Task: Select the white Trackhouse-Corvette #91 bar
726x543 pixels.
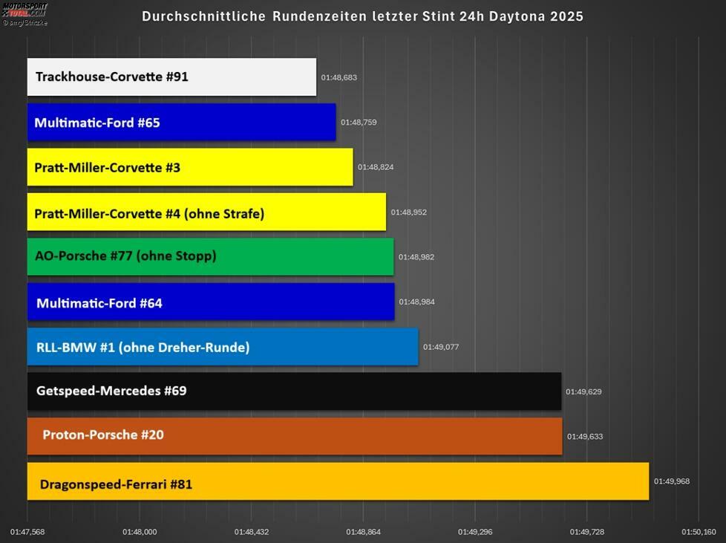Action: tap(171, 77)
